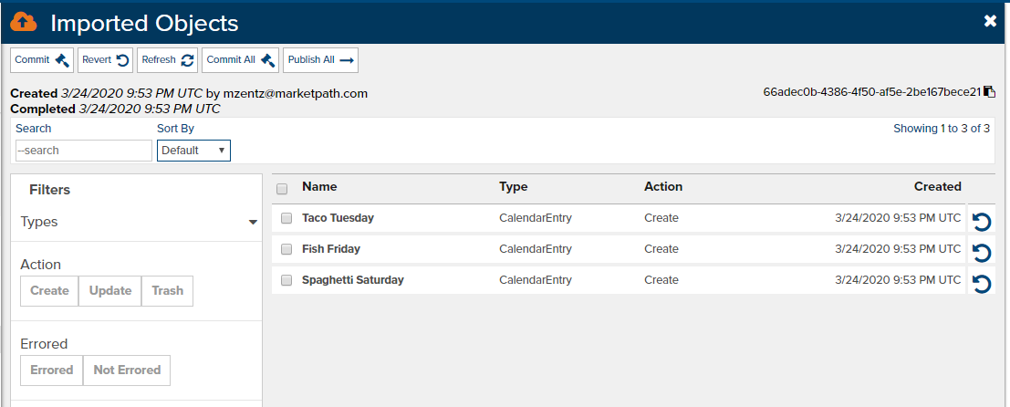The image size is (1010, 407).
Task: Click the revert icon for Taco Tuesday
Action: [982, 222]
